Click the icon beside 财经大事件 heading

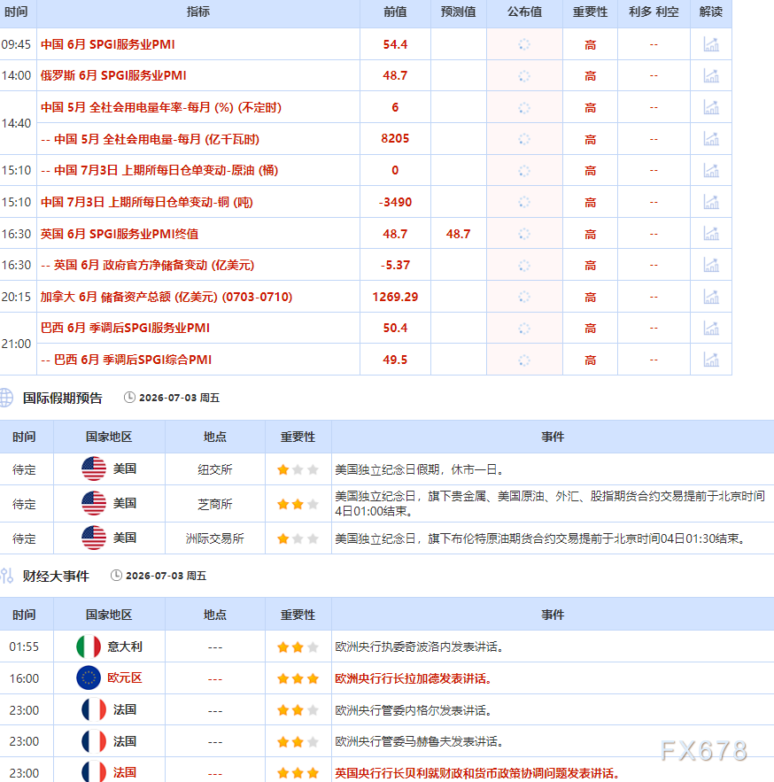tap(7, 576)
